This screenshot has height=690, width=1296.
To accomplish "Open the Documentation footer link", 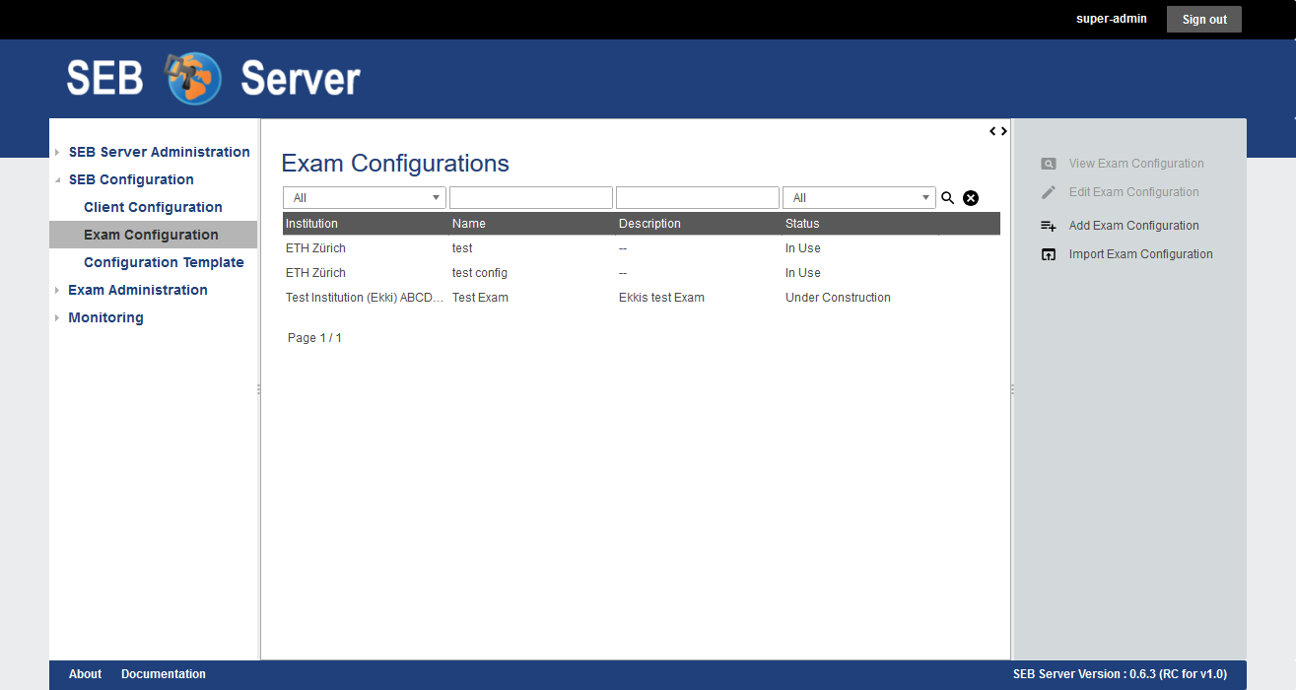I will coord(164,674).
